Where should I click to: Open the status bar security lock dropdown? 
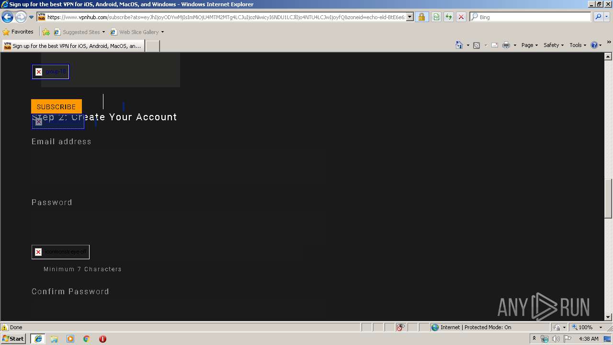pos(559,327)
